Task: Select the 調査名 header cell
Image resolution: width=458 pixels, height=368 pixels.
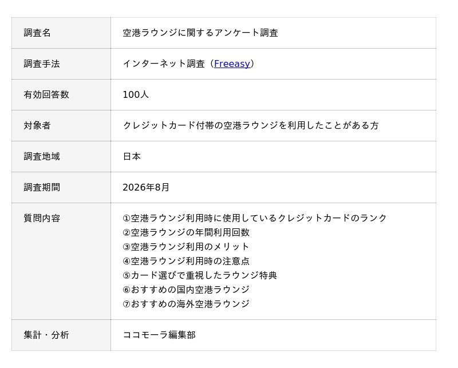Action: (61, 33)
